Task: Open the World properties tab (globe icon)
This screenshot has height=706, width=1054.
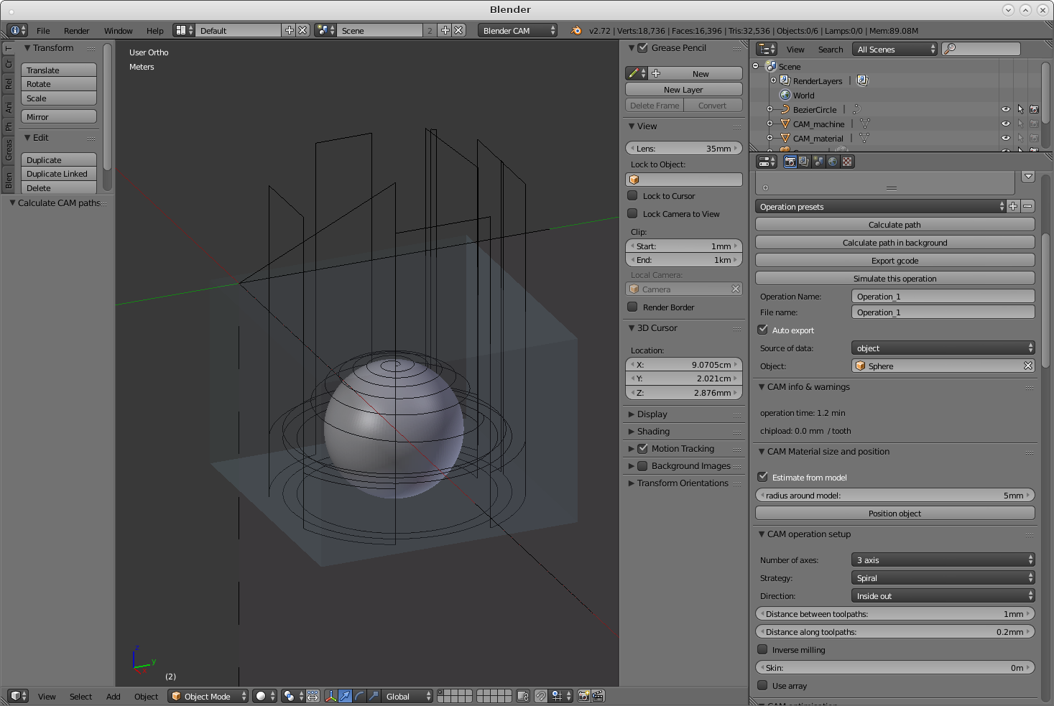Action: 833,162
